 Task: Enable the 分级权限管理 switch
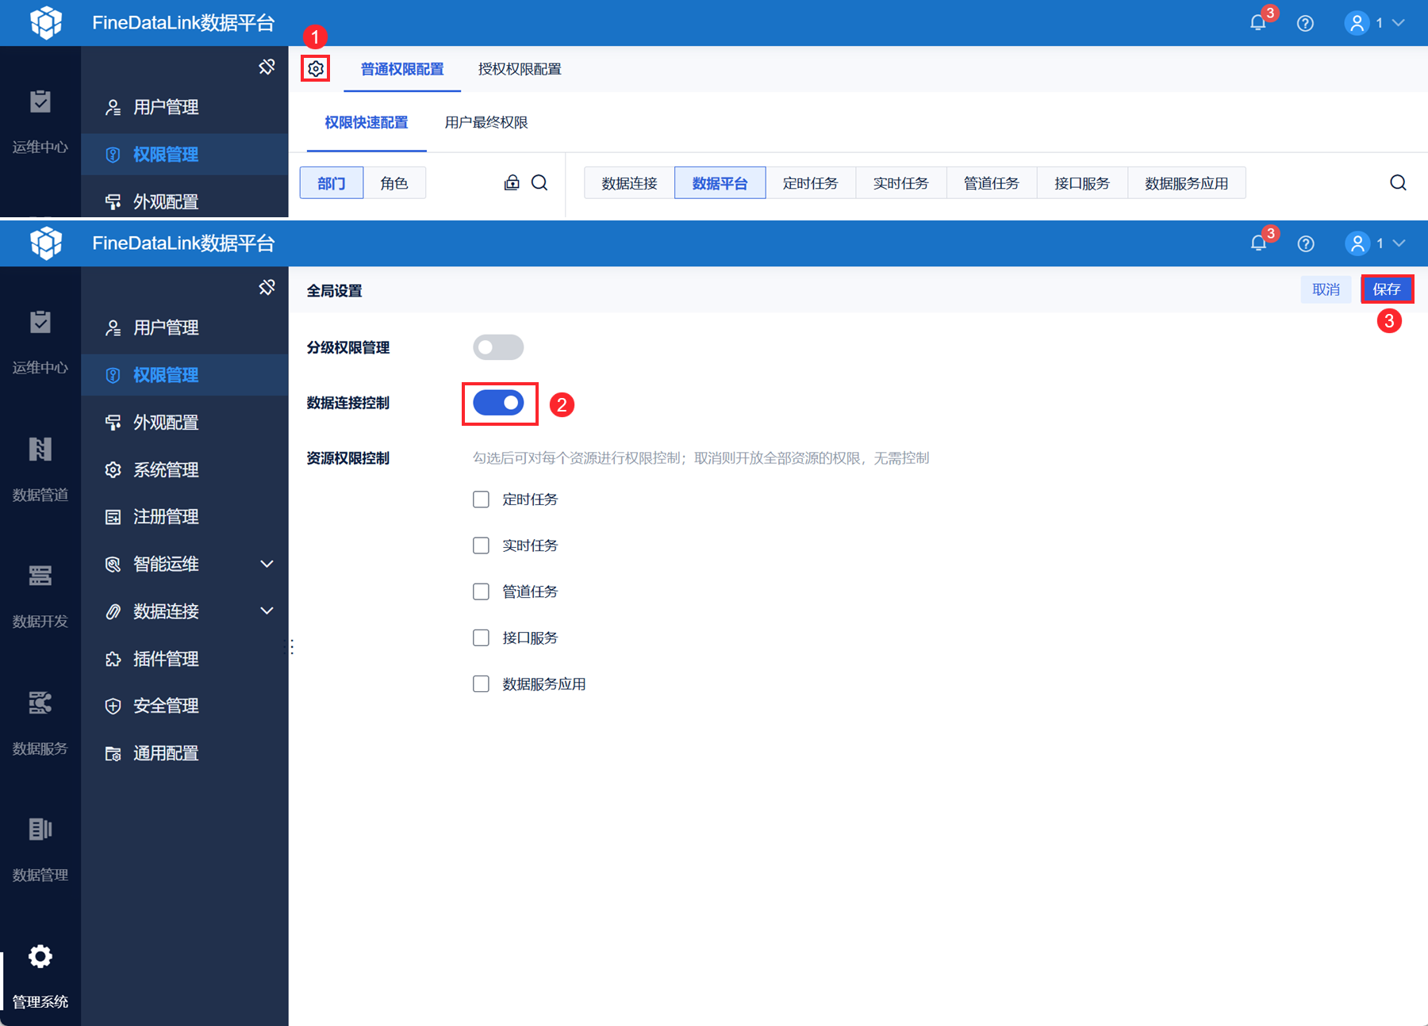[x=498, y=347]
